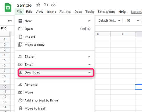Star the Sample spreadsheet

click(38, 5)
